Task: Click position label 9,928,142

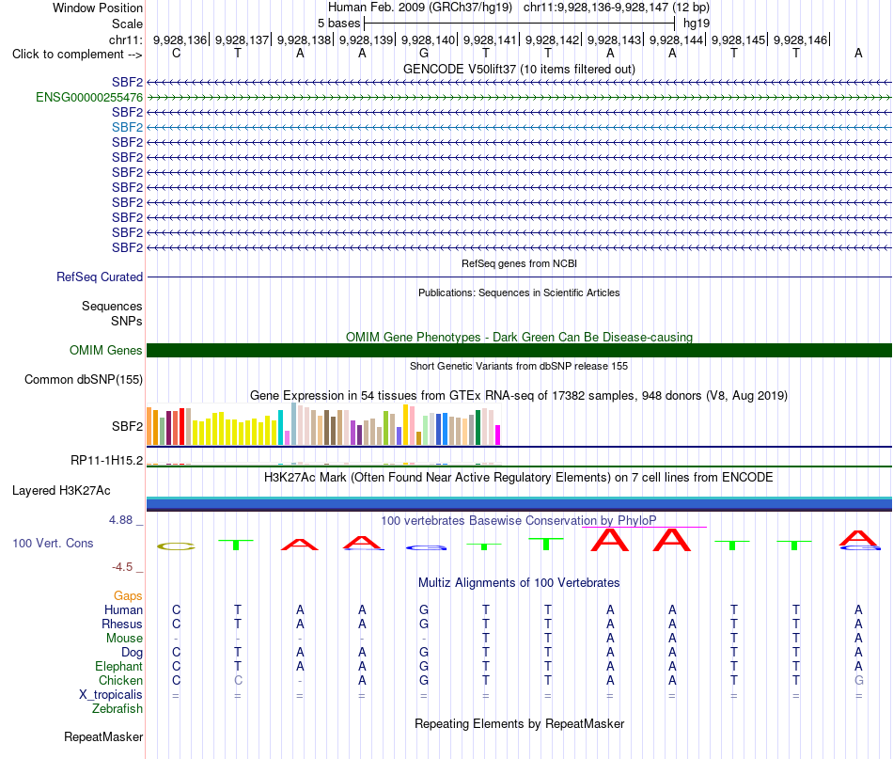Action: (552, 40)
